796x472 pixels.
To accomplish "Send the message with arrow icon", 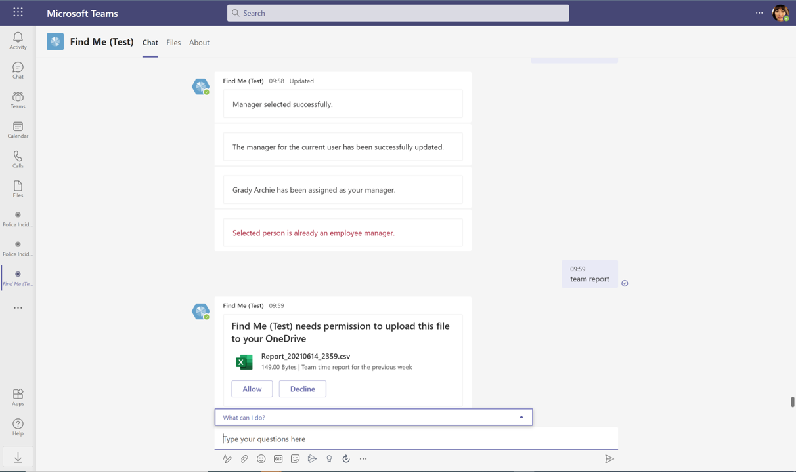I will pyautogui.click(x=609, y=459).
